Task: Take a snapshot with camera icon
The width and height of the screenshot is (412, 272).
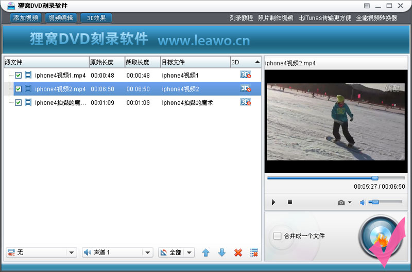Action: pyautogui.click(x=341, y=202)
